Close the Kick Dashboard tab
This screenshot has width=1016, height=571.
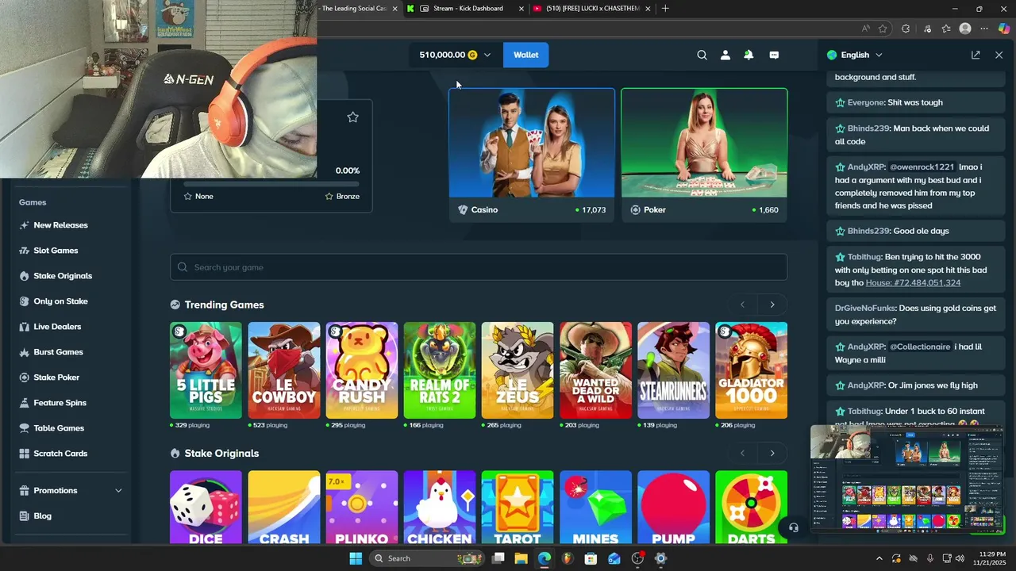tap(521, 9)
